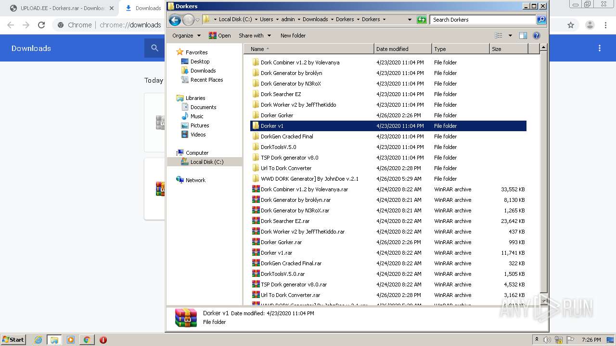The width and height of the screenshot is (616, 346).
Task: Select Dork Searcher EZ folder icon
Action: 256,94
